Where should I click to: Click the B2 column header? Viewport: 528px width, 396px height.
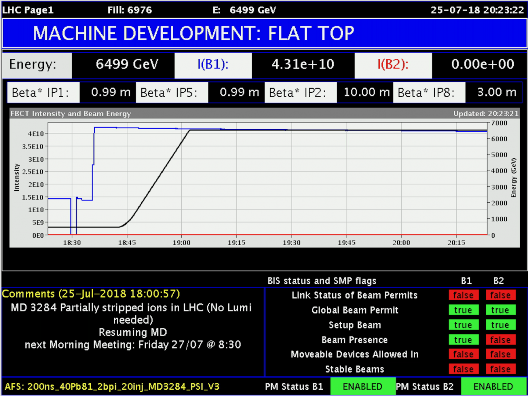499,281
